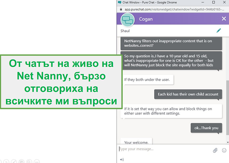Click the 'So my question is' message bubble
The width and height of the screenshot is (229, 163).
coord(171,61)
